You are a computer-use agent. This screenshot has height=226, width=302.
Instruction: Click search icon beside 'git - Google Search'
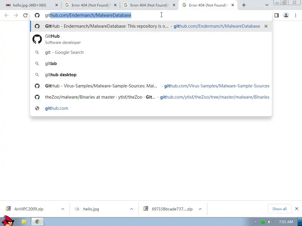37,52
